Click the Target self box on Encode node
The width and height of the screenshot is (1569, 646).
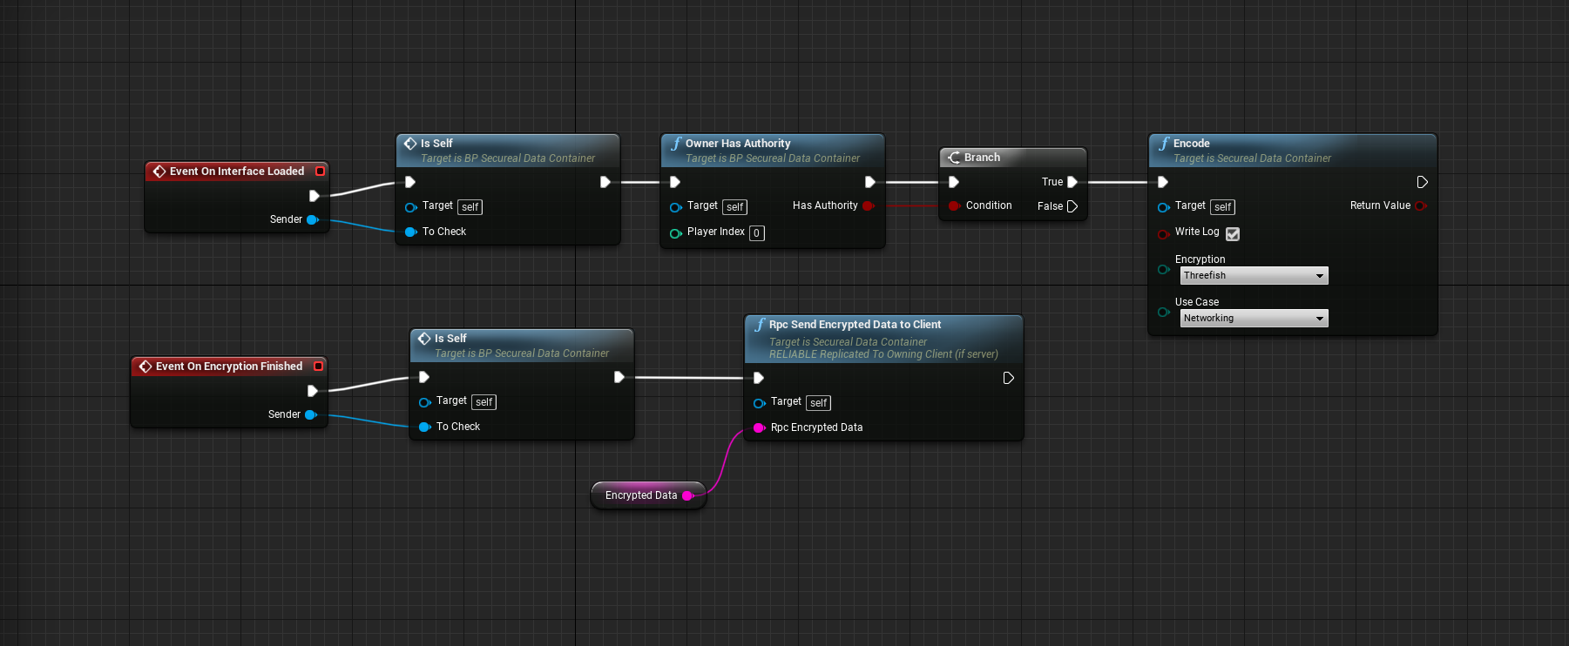[x=1222, y=207]
